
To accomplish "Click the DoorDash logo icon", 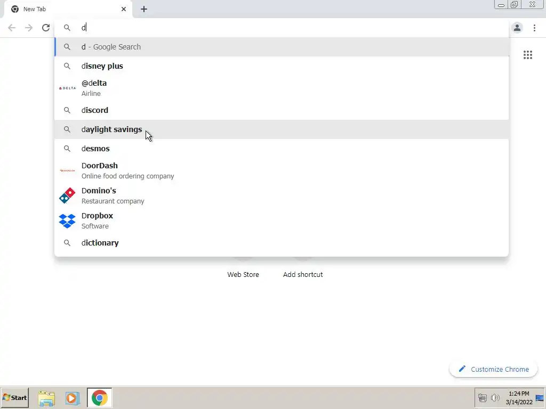I will point(67,170).
